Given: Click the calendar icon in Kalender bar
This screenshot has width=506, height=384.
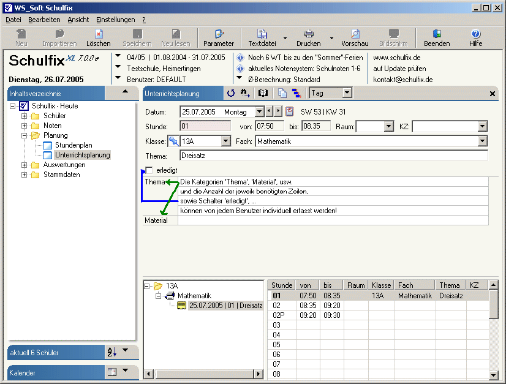Looking at the screenshot, I should 112,372.
